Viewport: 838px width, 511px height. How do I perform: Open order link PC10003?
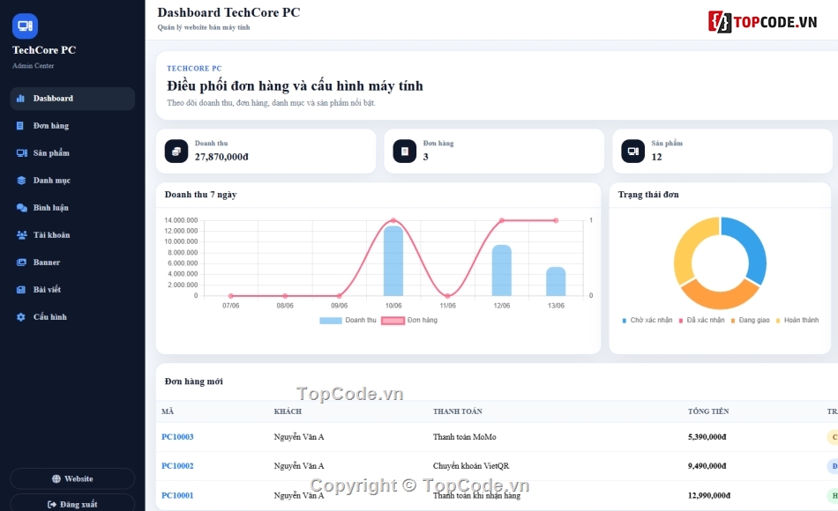(177, 437)
